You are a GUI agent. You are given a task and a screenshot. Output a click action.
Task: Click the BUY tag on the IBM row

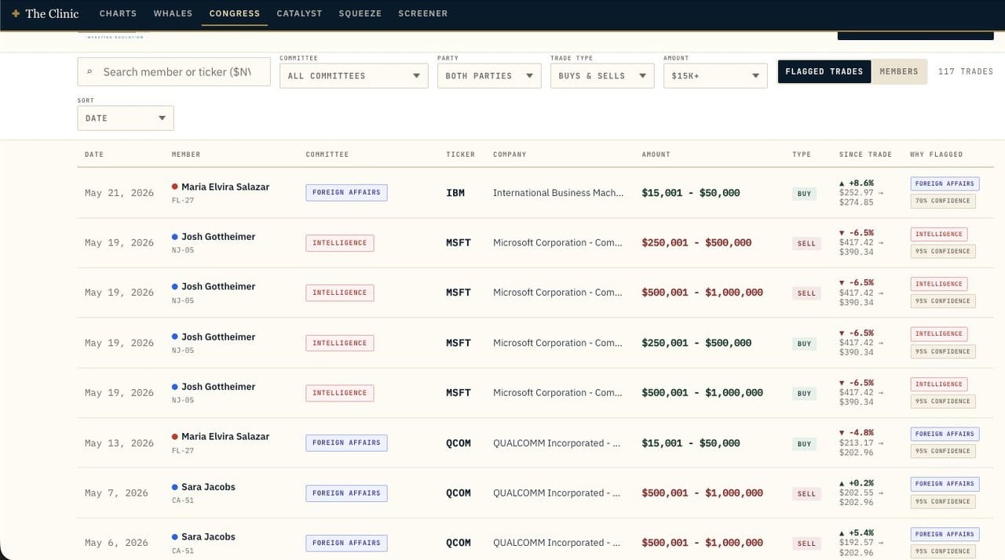click(804, 193)
